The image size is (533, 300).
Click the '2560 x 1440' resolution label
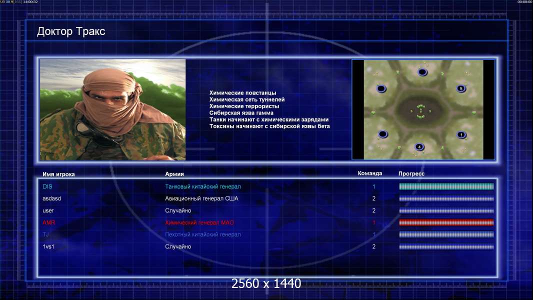coord(266,283)
